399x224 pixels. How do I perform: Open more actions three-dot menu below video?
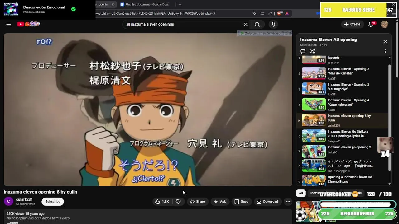(288, 202)
